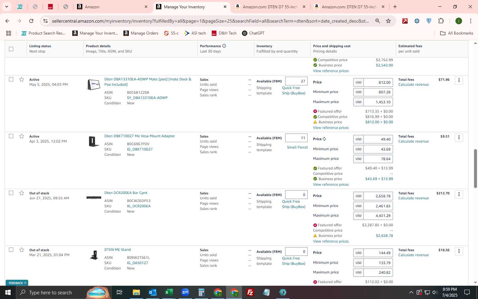The width and height of the screenshot is (478, 299).
Task: Edit the Maximum price field showing 240.82
Action: pos(378,272)
